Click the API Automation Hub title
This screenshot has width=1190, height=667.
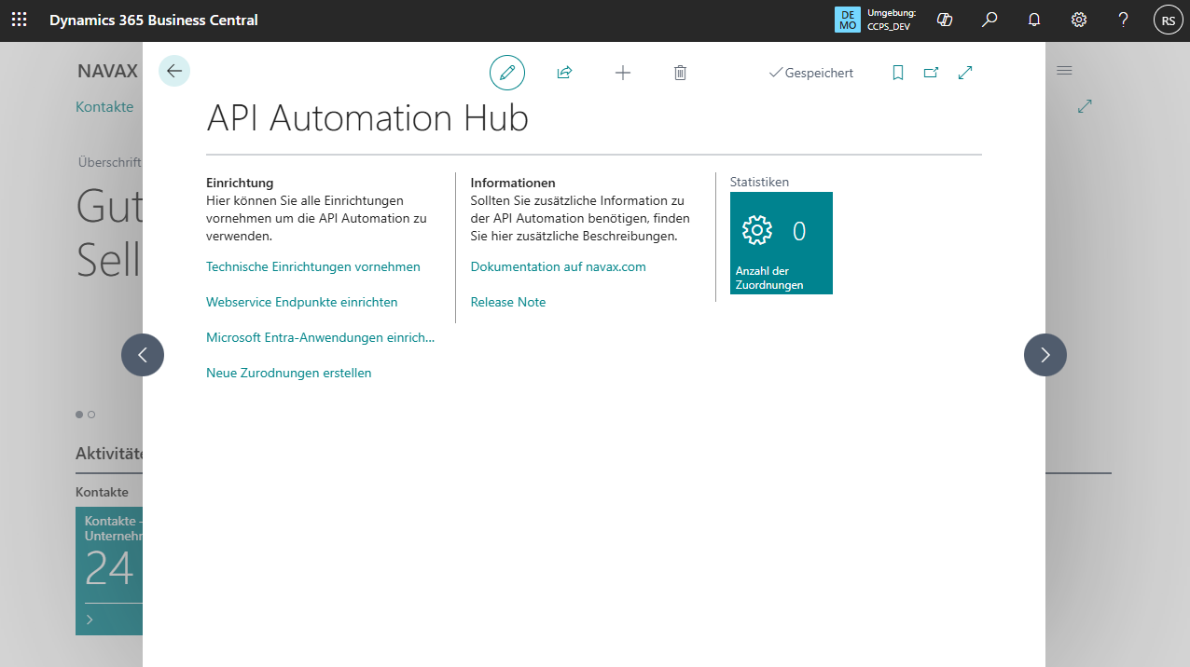pos(367,118)
